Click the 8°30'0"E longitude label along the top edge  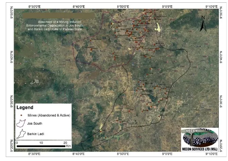click(x=34, y=7)
